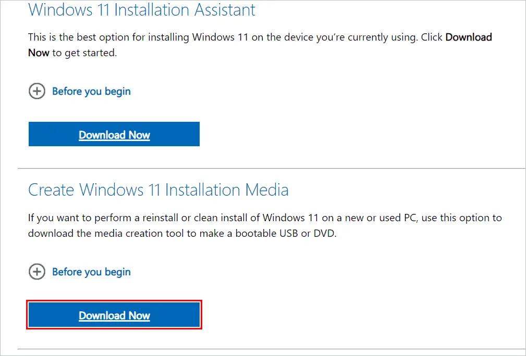Image resolution: width=526 pixels, height=356 pixels.
Task: Click the 'Windows 11 Installation Assistant' heading
Action: point(142,10)
